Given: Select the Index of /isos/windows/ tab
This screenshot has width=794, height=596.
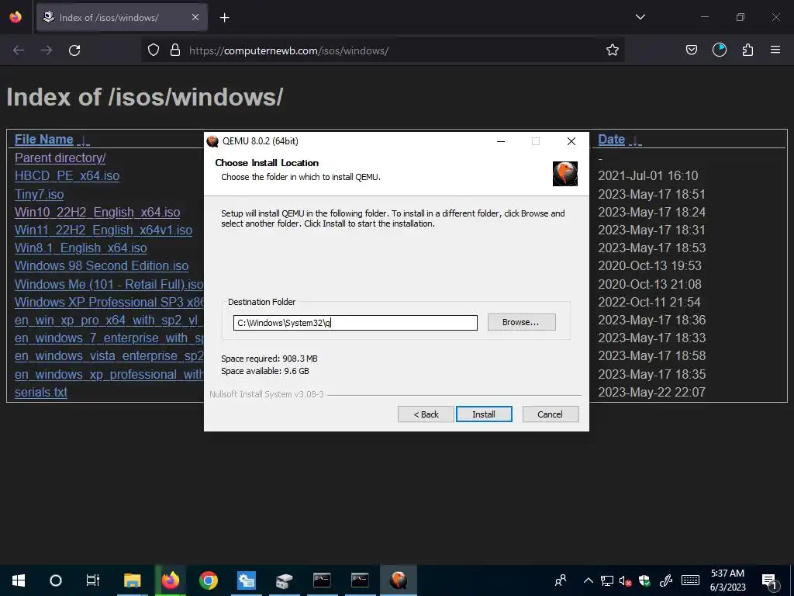Looking at the screenshot, I should (x=122, y=18).
